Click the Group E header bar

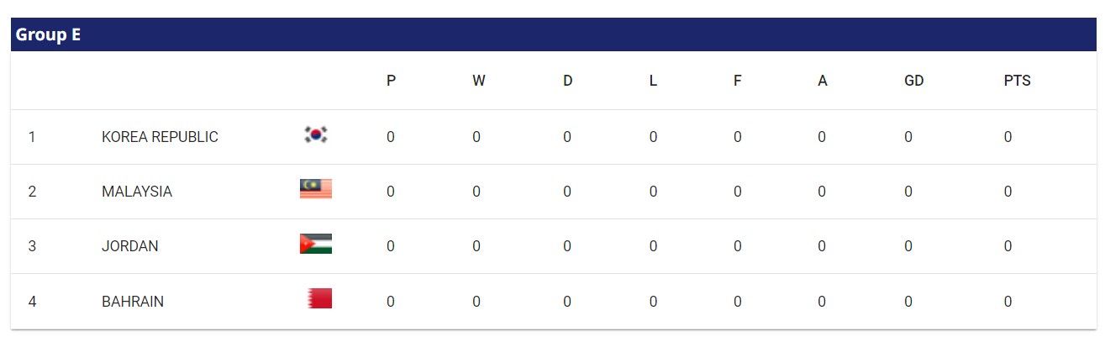(552, 34)
